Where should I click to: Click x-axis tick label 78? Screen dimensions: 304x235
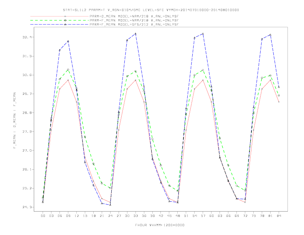[262, 216]
